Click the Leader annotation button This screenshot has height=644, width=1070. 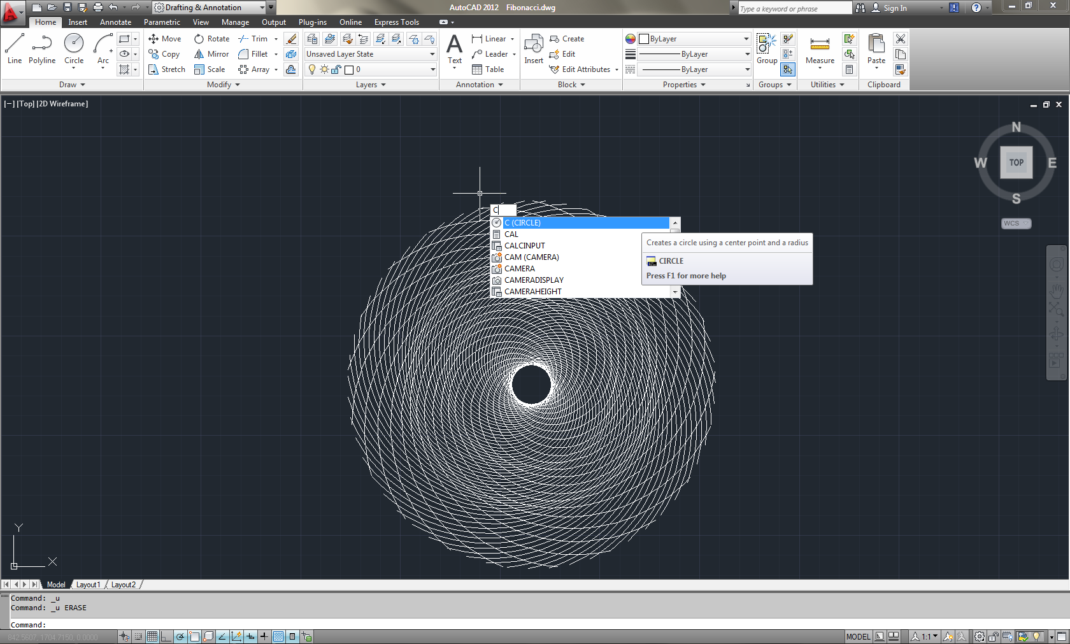tap(490, 54)
